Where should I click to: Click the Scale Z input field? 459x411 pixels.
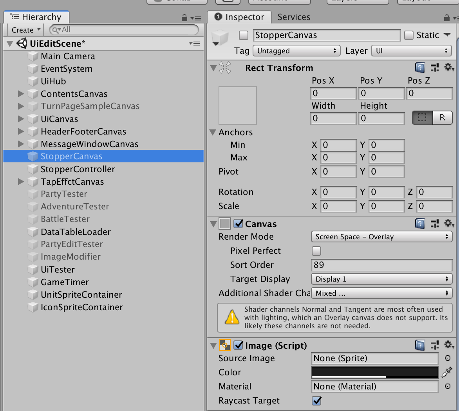coord(434,206)
